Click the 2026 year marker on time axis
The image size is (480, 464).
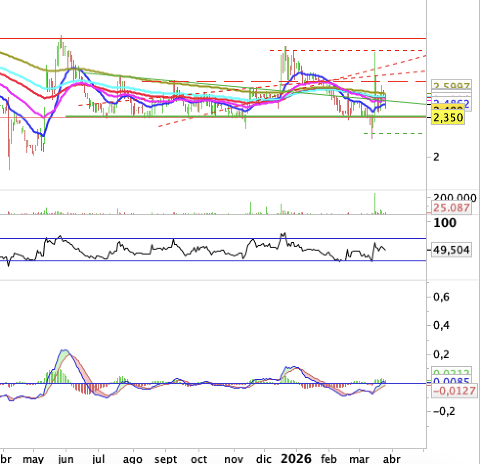(x=296, y=459)
